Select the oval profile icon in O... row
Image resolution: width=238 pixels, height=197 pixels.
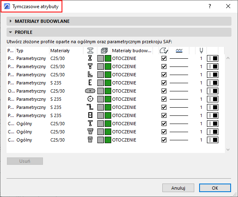pos(90,91)
